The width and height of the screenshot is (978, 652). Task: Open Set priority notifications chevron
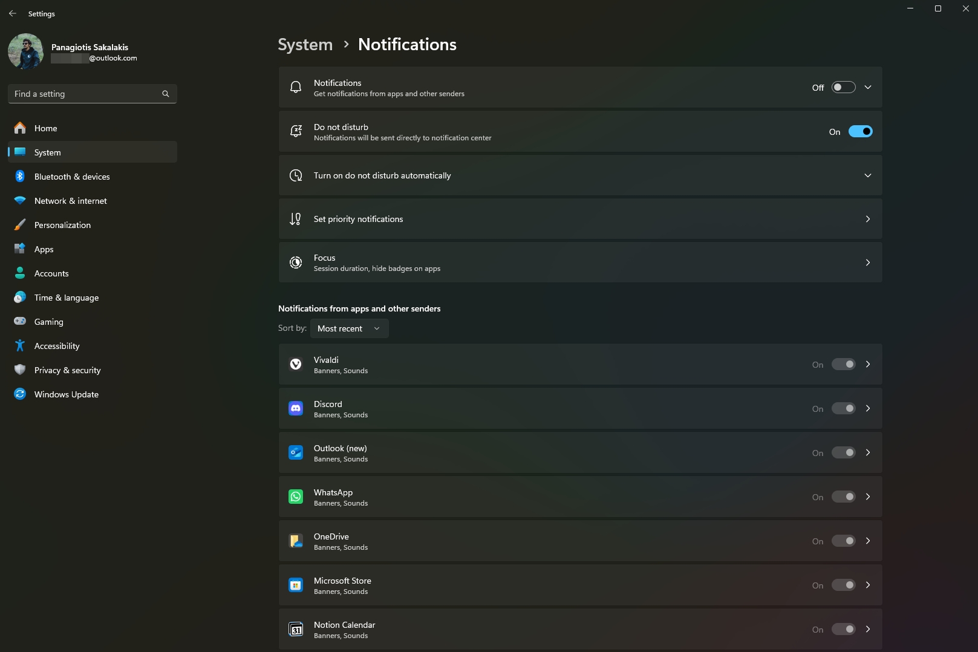pos(868,219)
